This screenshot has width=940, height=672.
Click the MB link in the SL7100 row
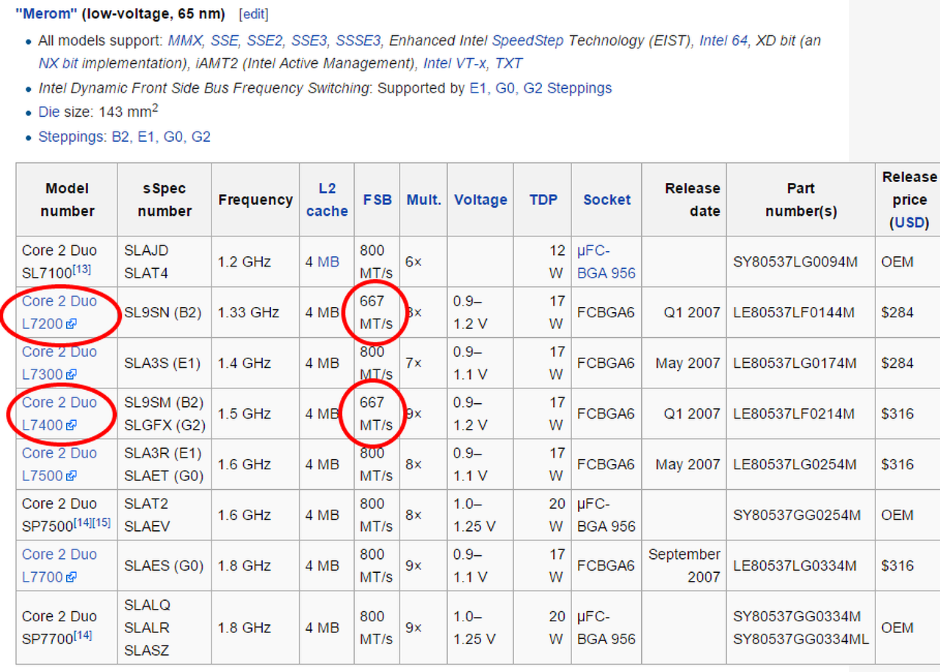(x=328, y=261)
